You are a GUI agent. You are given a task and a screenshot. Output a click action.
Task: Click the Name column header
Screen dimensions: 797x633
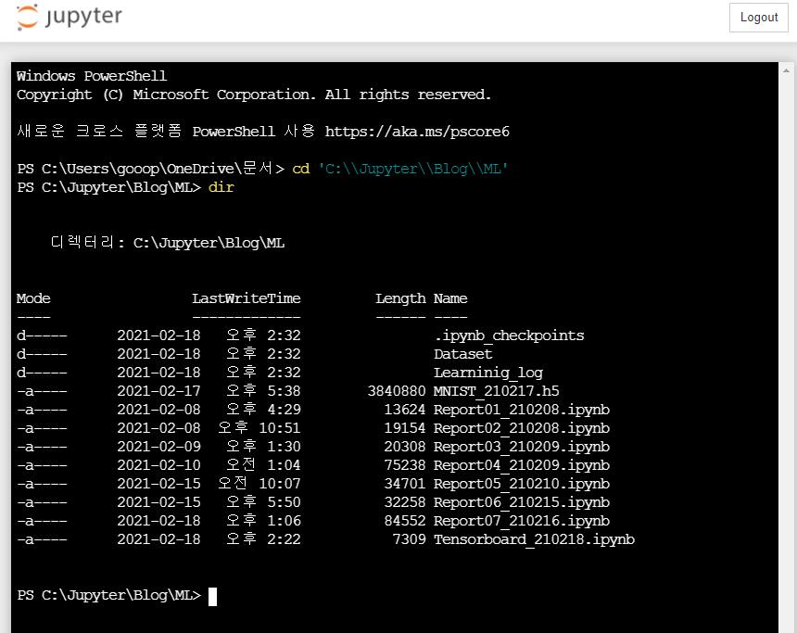tap(450, 298)
